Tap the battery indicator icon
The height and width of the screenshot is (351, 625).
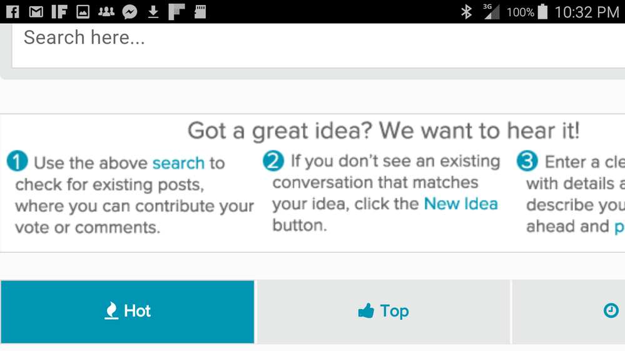(542, 11)
